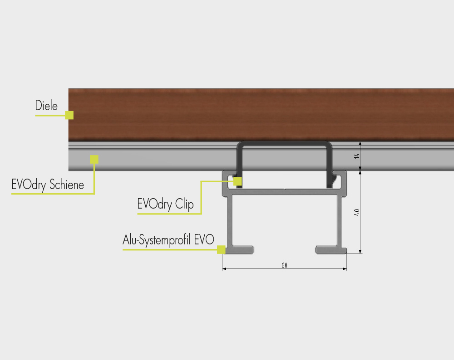Click the right arrowhead of the 60 dimension line
Image resolution: width=454 pixels, height=360 pixels.
[x=345, y=269]
